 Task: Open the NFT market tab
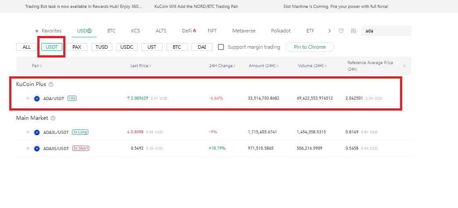[x=212, y=31]
